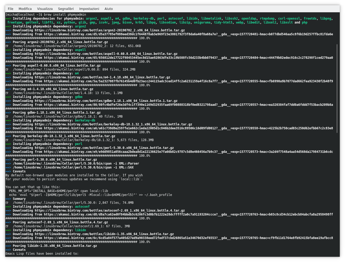Click the 'echo eval' bash_profile command line
The width and height of the screenshot is (345, 262).
click(x=90, y=195)
